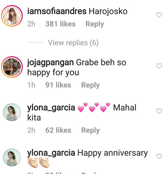Image resolution: width=167 pixels, height=174 pixels.
Task: Reply to jojagpangan's comment
Action: 91,85
